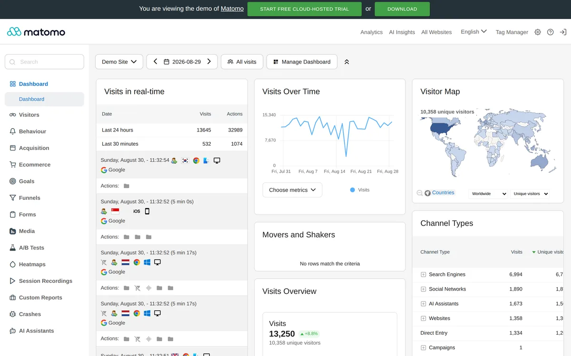Open the Demo Site selector dropdown
Viewport: 571px width, 356px height.
[119, 62]
